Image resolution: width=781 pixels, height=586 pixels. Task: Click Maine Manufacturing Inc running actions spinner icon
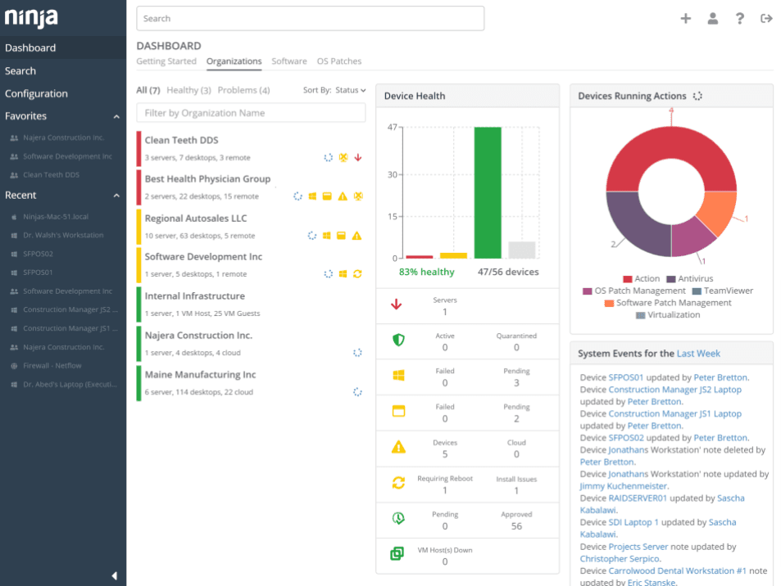357,391
